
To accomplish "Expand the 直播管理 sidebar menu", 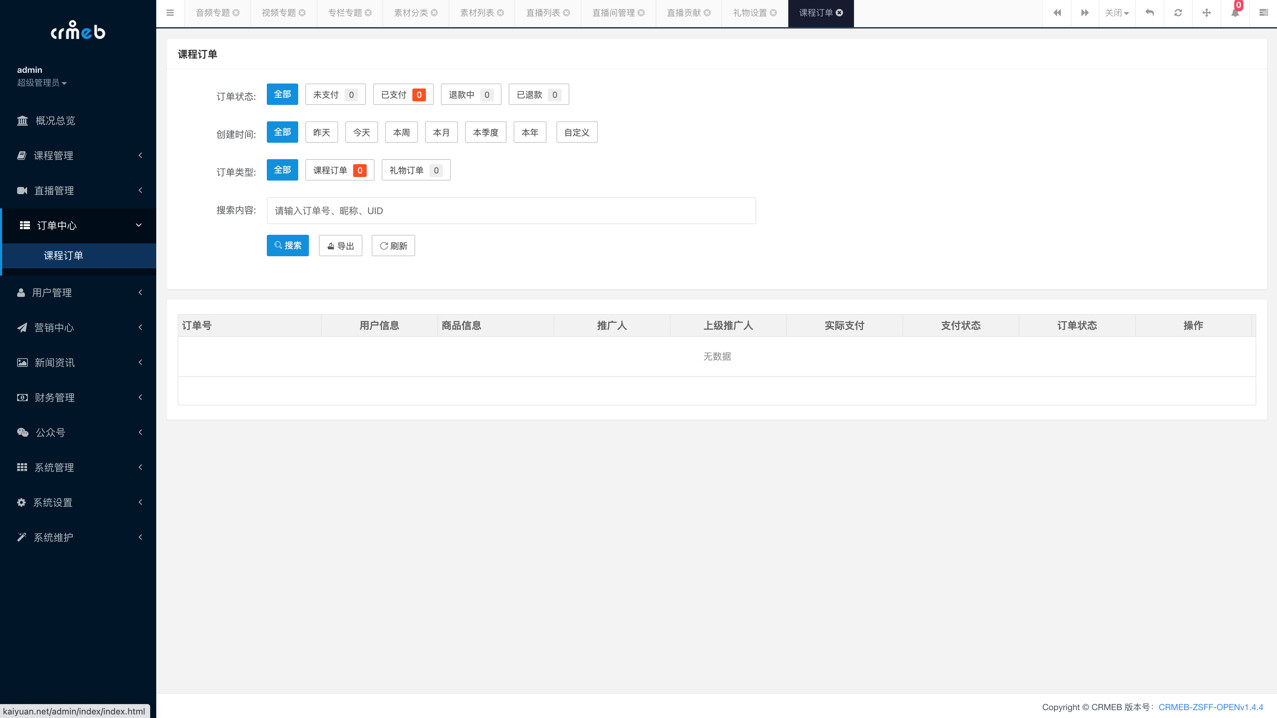I will [x=78, y=191].
